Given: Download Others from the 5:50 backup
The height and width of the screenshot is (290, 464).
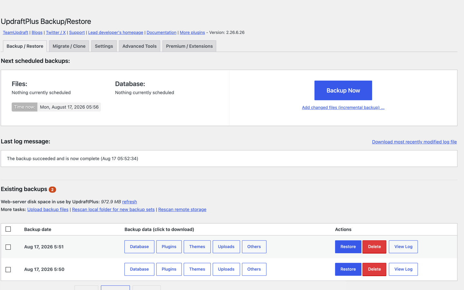Looking at the screenshot, I should tap(254, 269).
